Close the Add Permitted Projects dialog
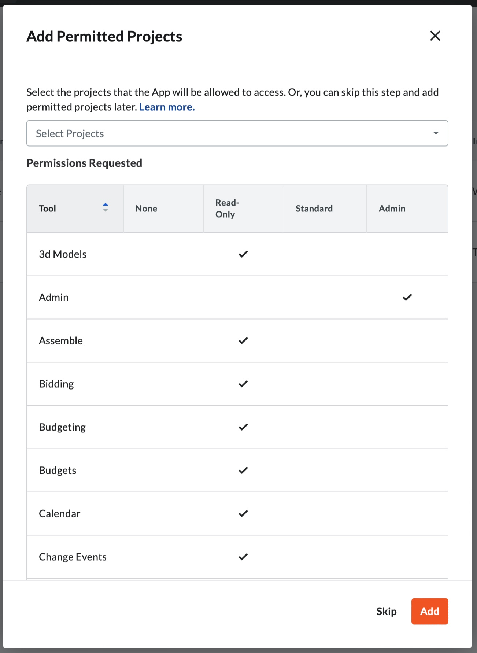 point(435,36)
